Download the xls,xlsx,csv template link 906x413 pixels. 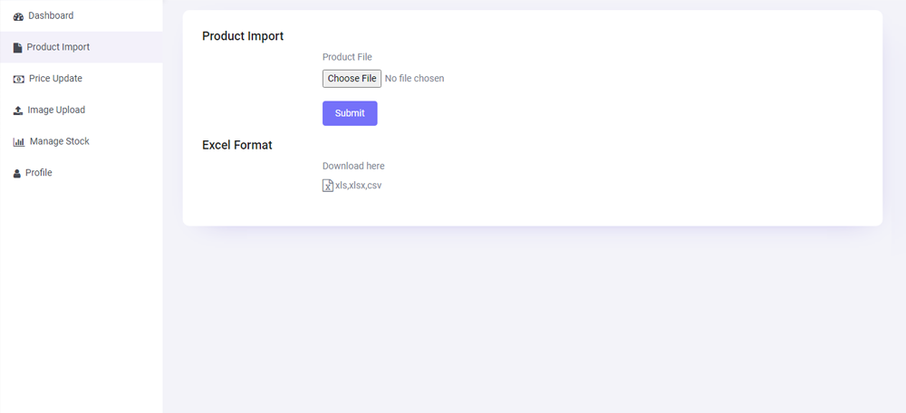pyautogui.click(x=358, y=186)
